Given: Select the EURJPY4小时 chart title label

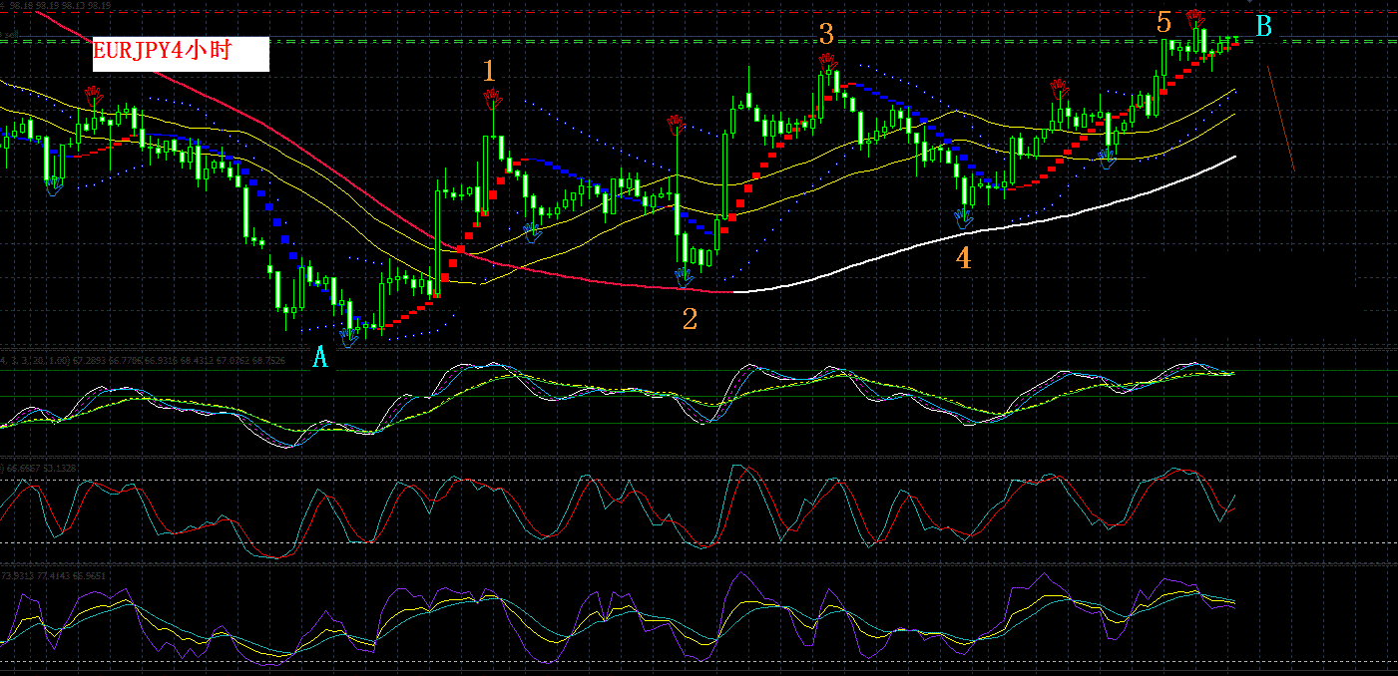Looking at the screenshot, I should click(x=181, y=54).
